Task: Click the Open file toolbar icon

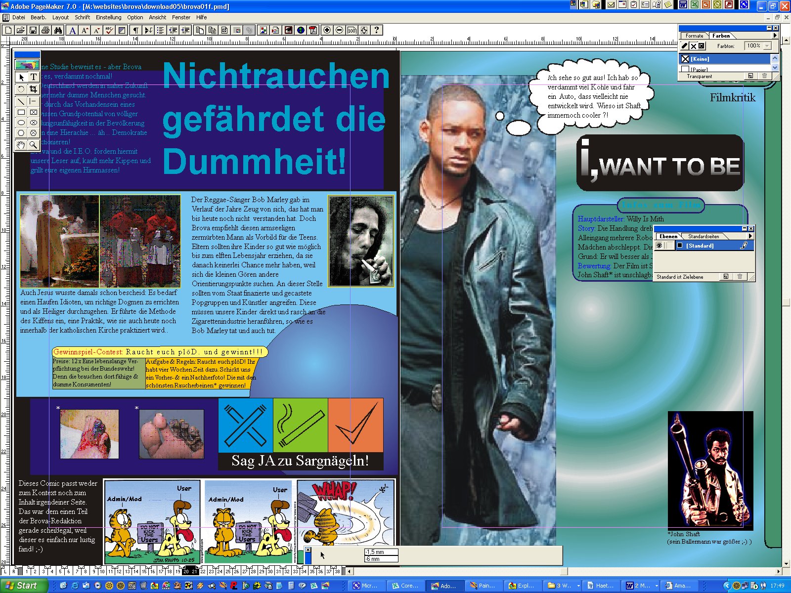Action: click(x=21, y=30)
